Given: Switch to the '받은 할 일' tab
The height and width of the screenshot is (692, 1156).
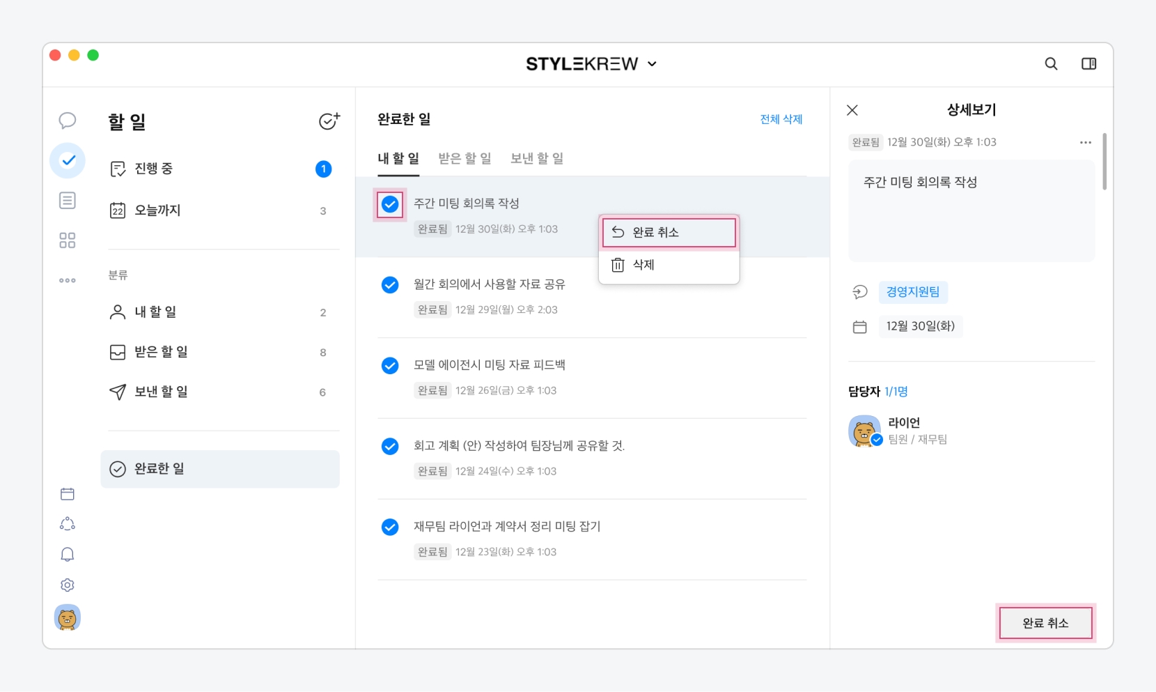Looking at the screenshot, I should [464, 159].
